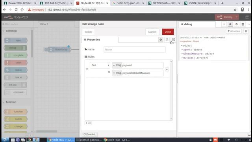This screenshot has width=252, height=142.
Task: Select the link out palette node
Action: (15, 85)
